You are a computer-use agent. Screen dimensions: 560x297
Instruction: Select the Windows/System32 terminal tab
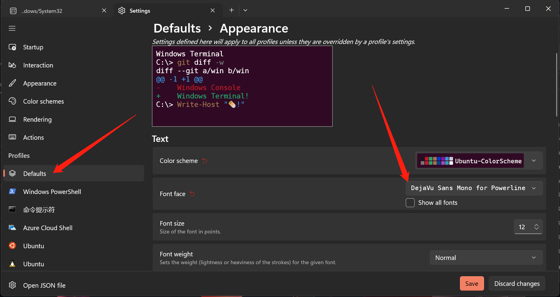point(41,11)
